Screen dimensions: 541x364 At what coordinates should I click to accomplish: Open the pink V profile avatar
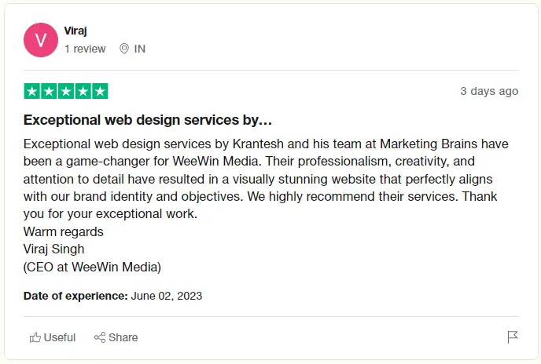(41, 40)
